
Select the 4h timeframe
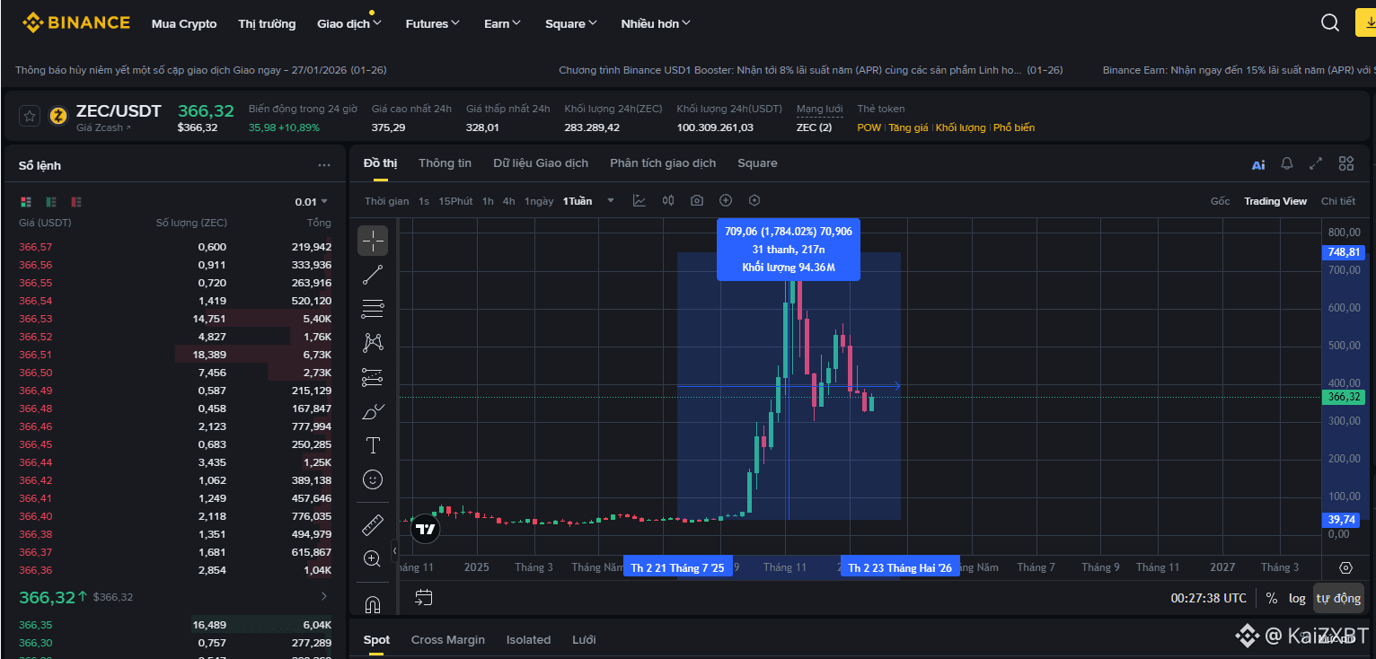point(508,201)
